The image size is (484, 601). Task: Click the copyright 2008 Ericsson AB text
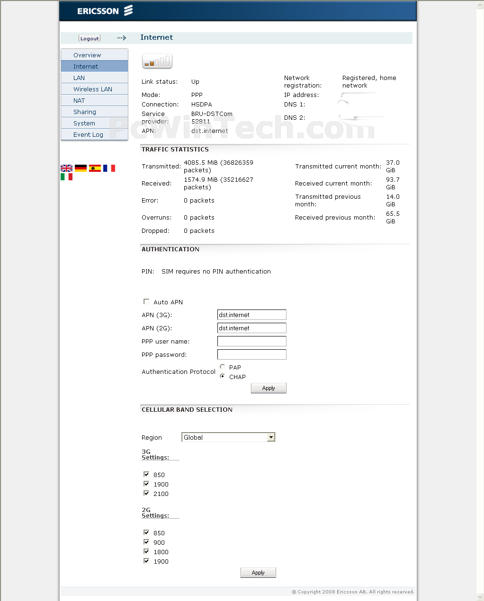(353, 592)
